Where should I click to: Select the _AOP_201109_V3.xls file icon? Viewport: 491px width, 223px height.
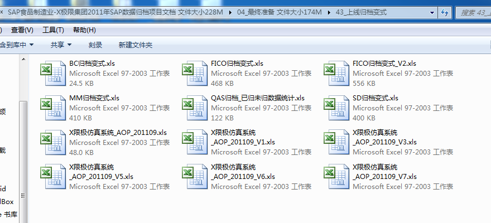(x=336, y=142)
